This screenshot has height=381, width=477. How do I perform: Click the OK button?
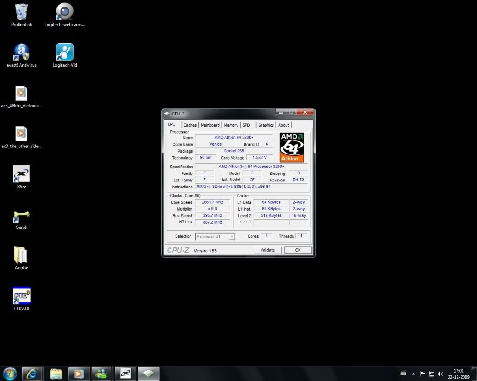point(298,250)
